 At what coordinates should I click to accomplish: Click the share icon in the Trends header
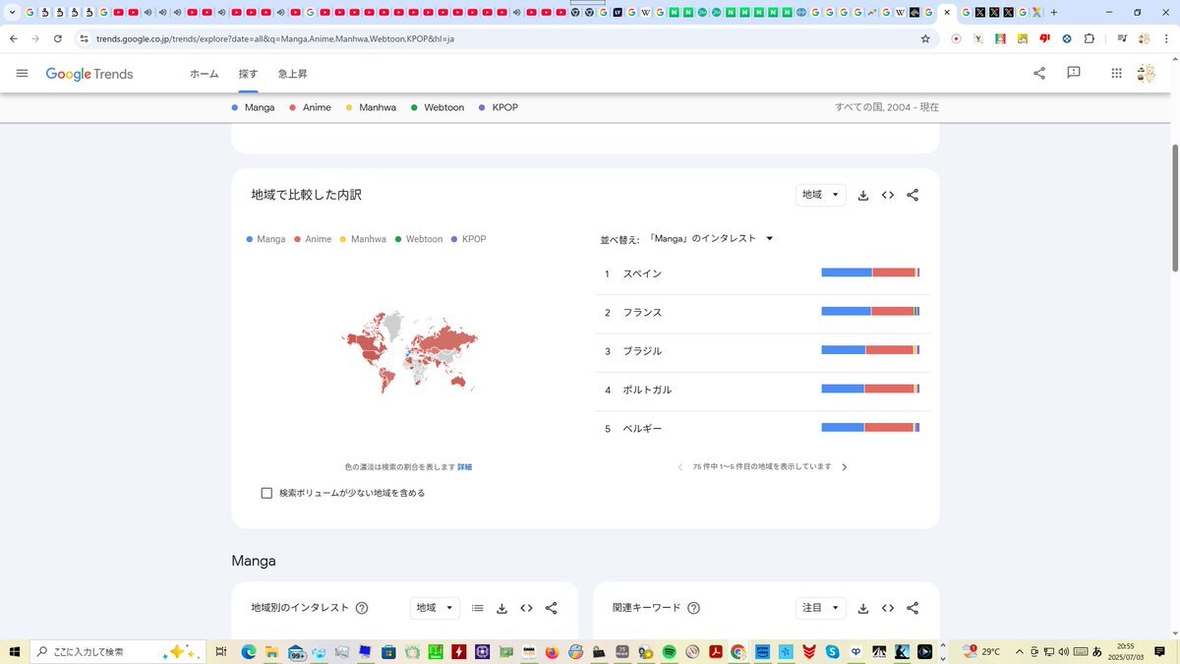pyautogui.click(x=1039, y=73)
